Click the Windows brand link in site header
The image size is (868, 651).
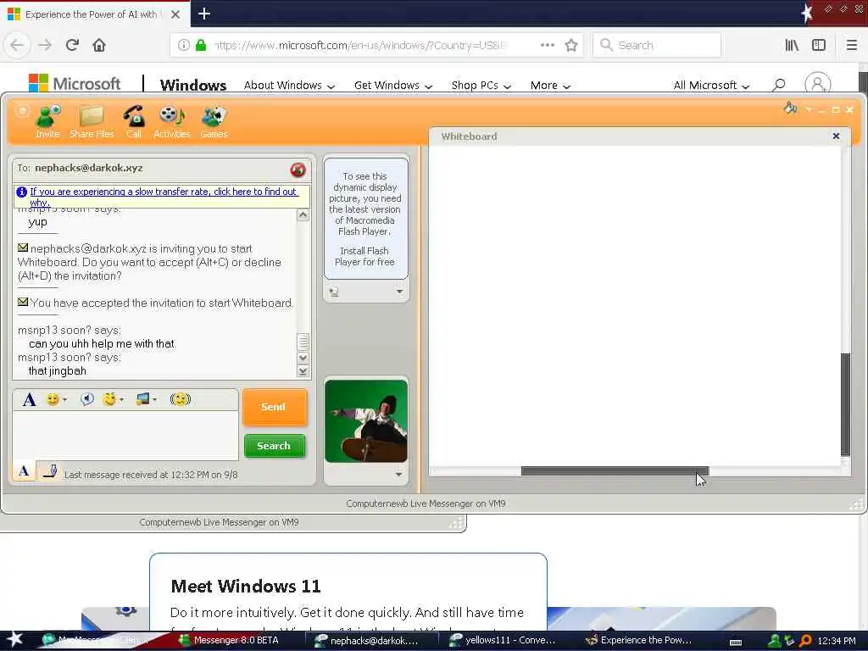tap(193, 85)
